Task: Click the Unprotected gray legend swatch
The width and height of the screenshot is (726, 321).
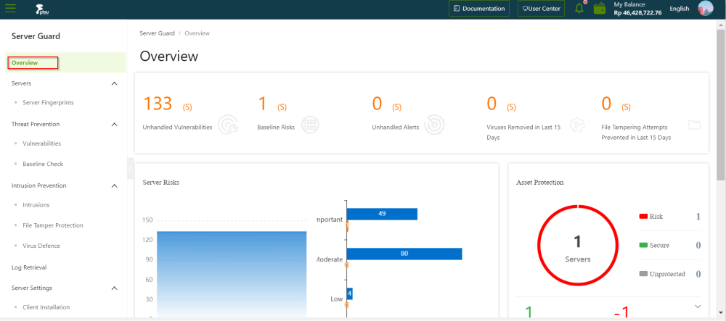Action: 643,274
